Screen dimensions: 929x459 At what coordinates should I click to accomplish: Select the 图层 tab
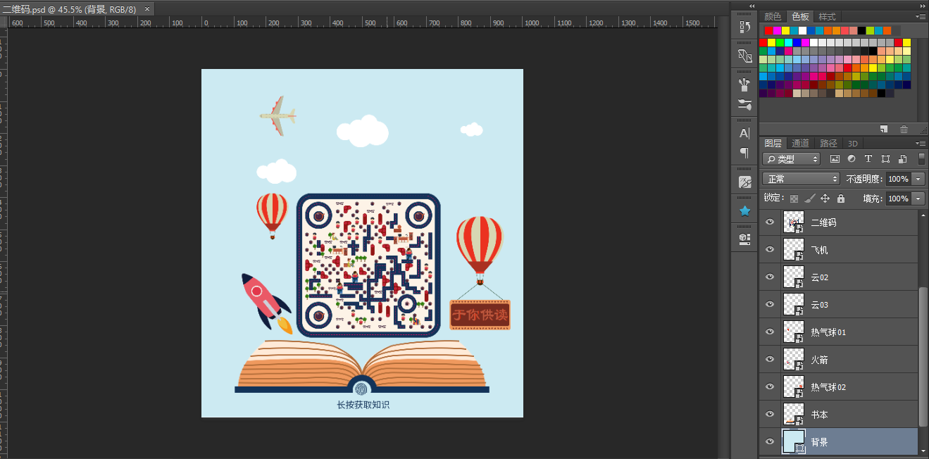(x=773, y=143)
